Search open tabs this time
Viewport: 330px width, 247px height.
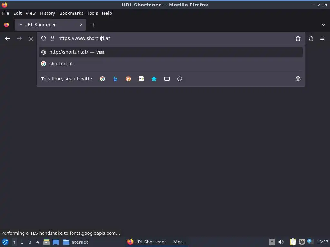coord(167,79)
